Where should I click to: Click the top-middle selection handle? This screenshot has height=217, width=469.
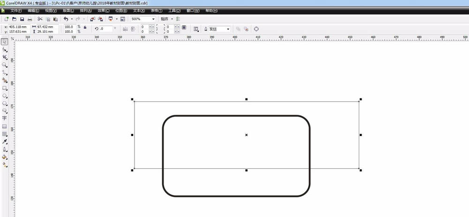[x=247, y=99]
